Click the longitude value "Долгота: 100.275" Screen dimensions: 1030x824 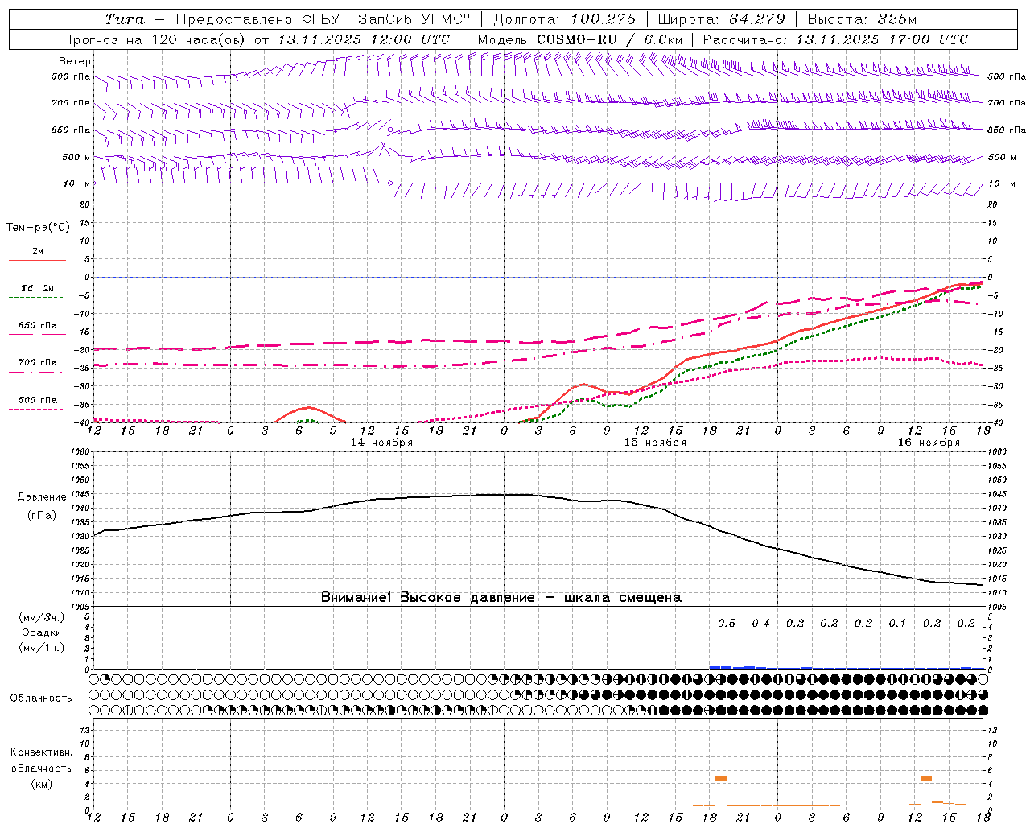point(565,19)
